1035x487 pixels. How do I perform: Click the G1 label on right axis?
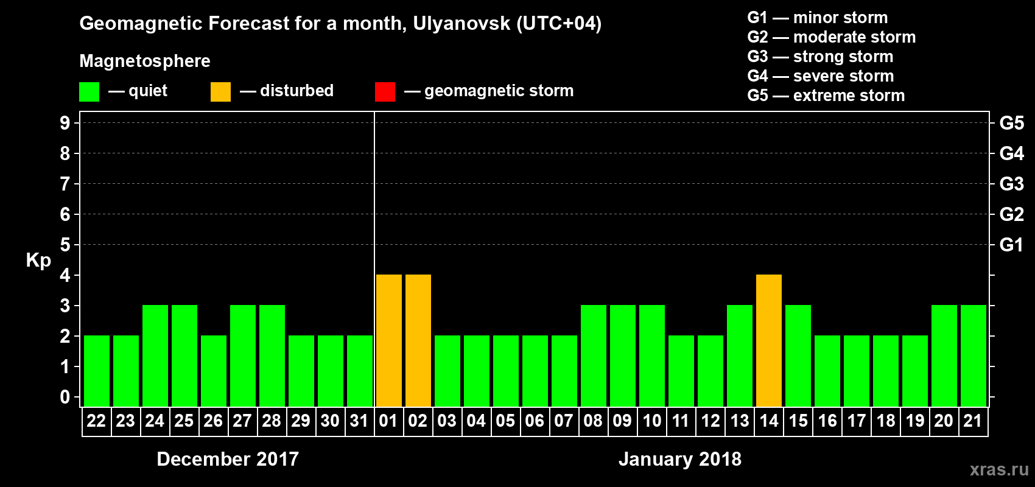tap(1012, 245)
